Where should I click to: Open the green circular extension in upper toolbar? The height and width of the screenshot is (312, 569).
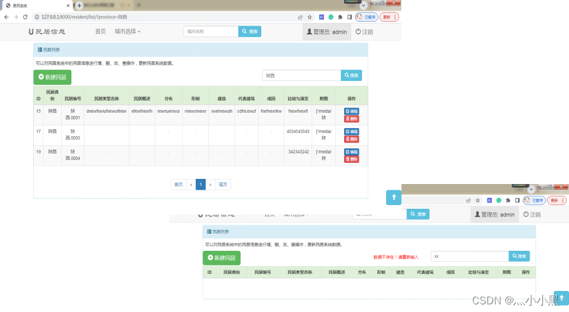[331, 17]
